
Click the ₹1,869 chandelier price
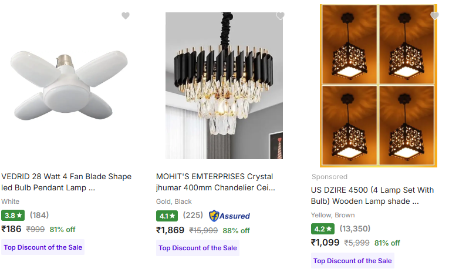tap(170, 230)
